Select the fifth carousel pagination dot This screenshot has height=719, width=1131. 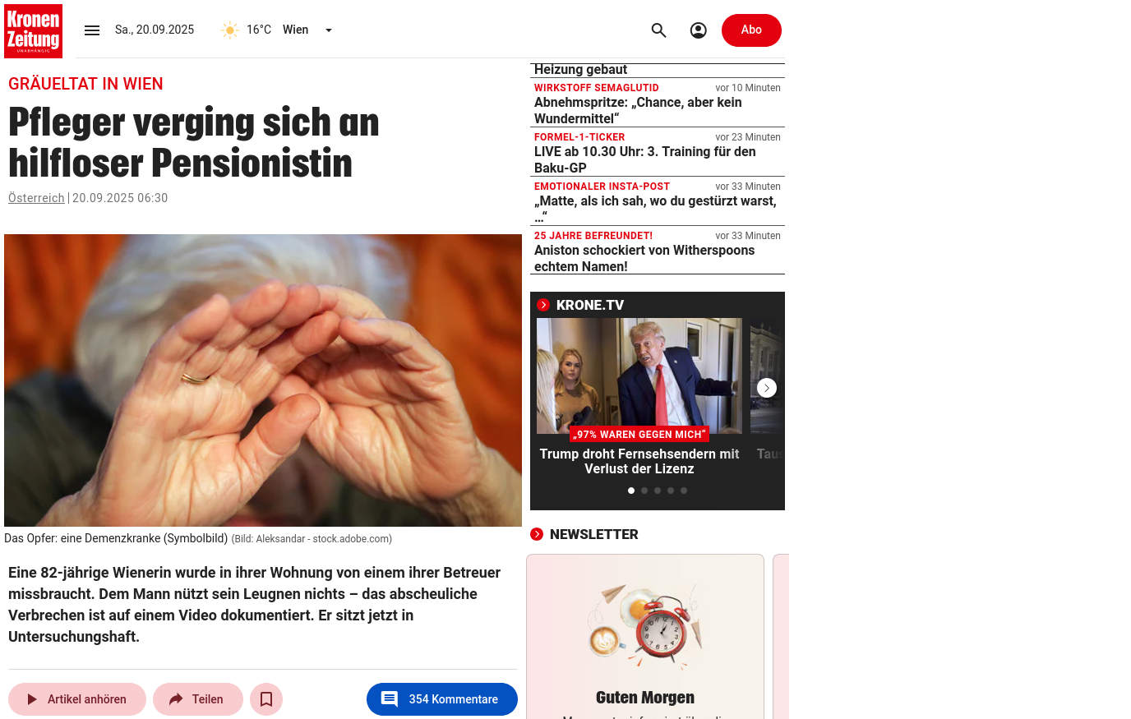pos(684,491)
